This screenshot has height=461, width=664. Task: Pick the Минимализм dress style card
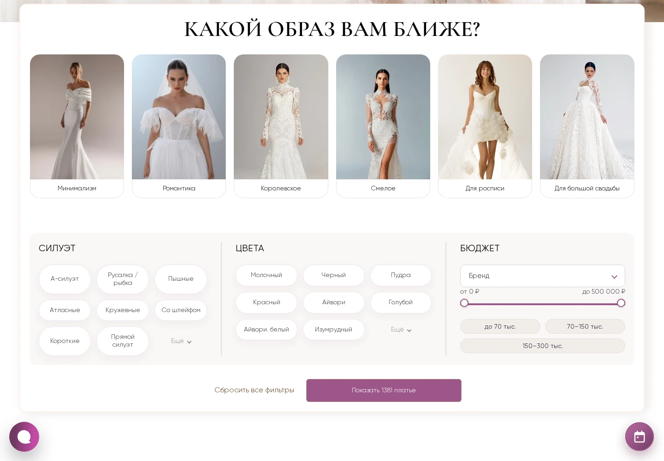(x=77, y=126)
